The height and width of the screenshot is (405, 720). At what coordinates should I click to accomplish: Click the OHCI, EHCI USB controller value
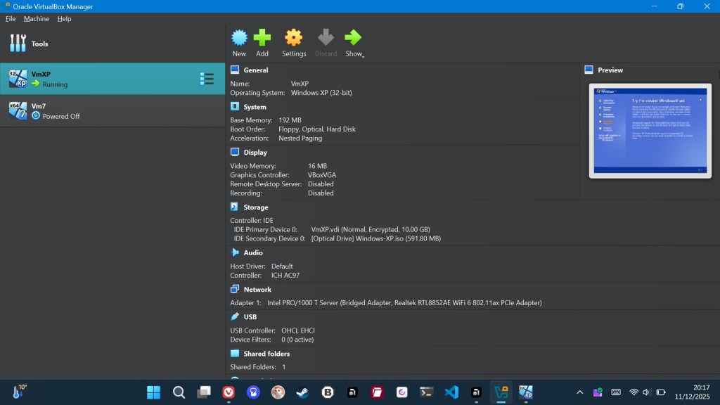coord(298,330)
